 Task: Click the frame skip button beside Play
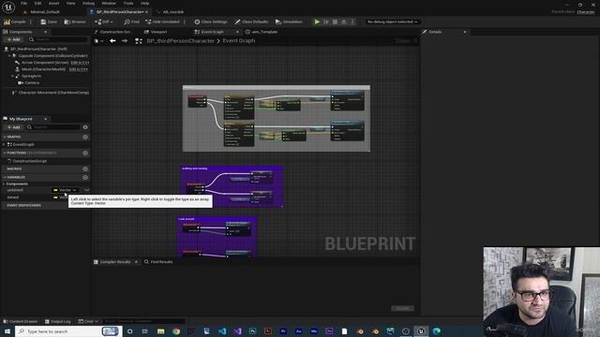pos(326,22)
